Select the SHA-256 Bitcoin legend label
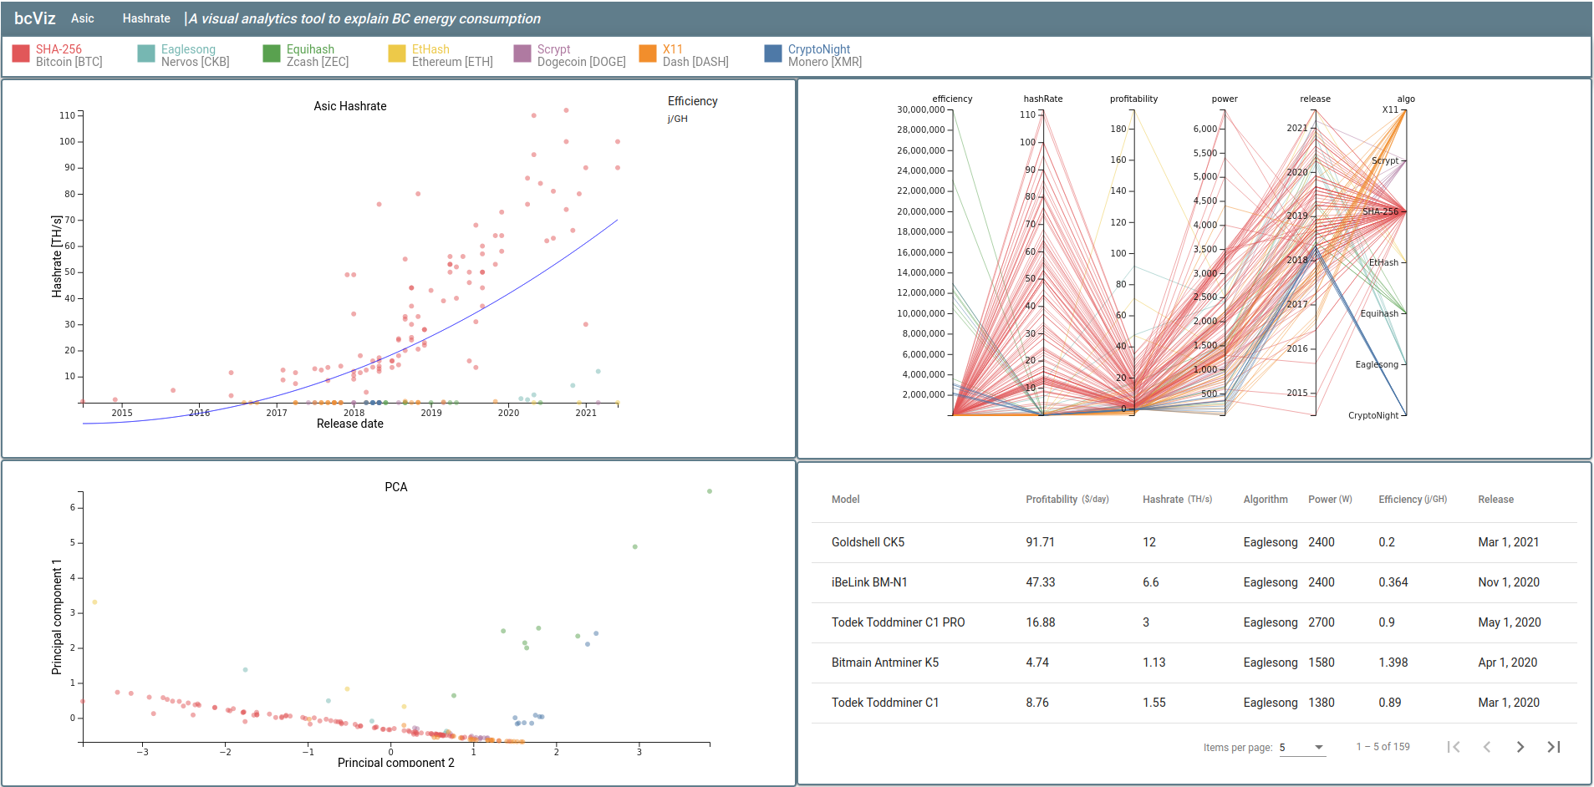The image size is (1594, 787). pos(69,55)
